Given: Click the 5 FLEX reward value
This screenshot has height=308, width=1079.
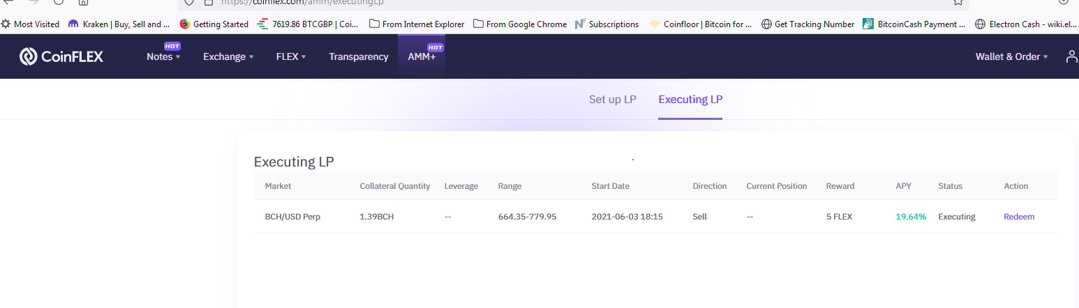Looking at the screenshot, I should coord(840,217).
